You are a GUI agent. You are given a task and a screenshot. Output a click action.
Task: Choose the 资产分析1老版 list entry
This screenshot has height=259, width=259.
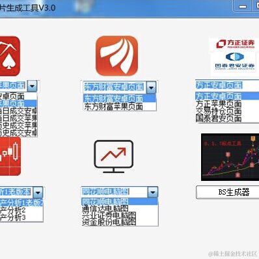tap(21, 202)
